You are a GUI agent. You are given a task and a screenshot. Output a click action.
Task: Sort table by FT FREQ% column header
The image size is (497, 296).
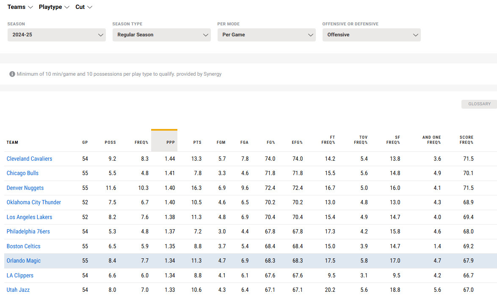coord(328,140)
